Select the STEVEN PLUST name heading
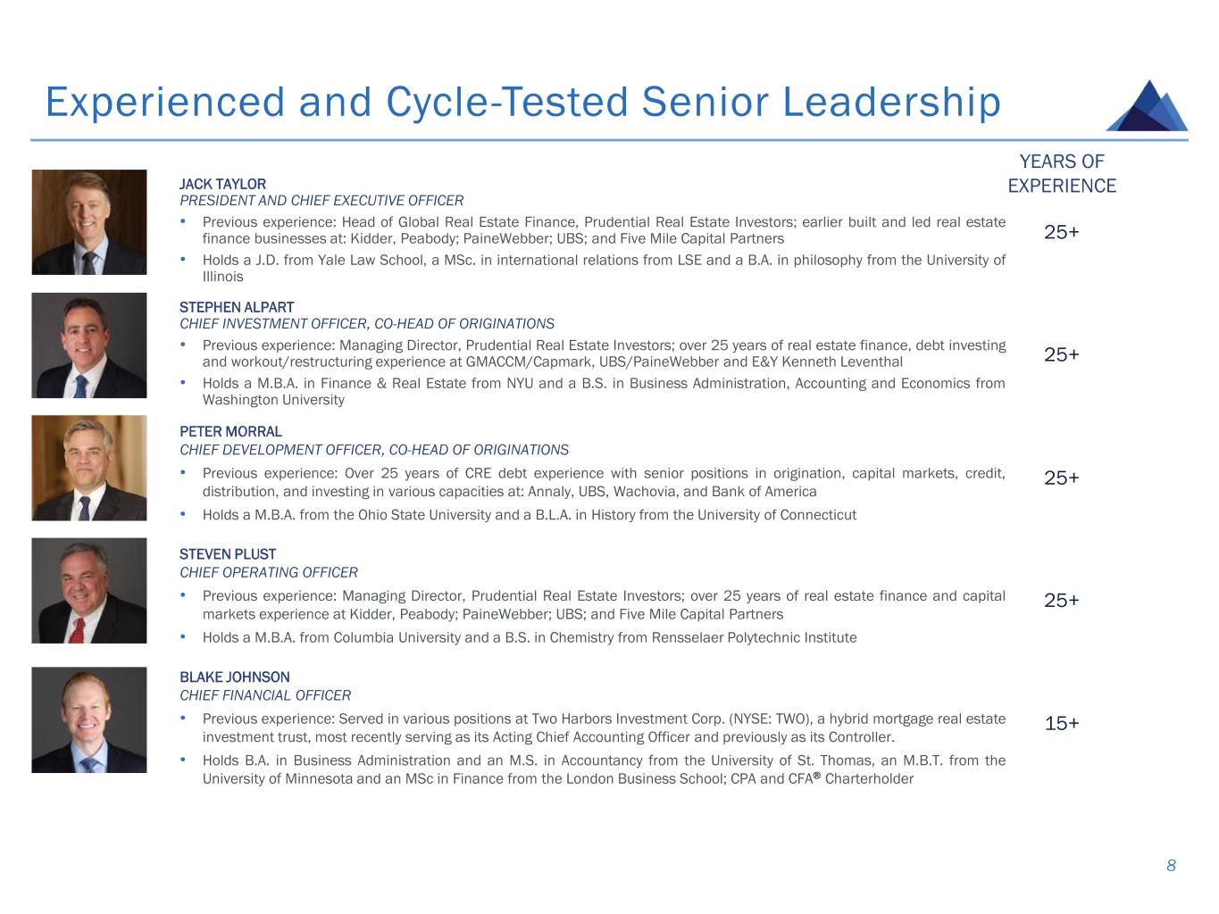Image resolution: width=1219 pixels, height=914 pixels. (228, 554)
